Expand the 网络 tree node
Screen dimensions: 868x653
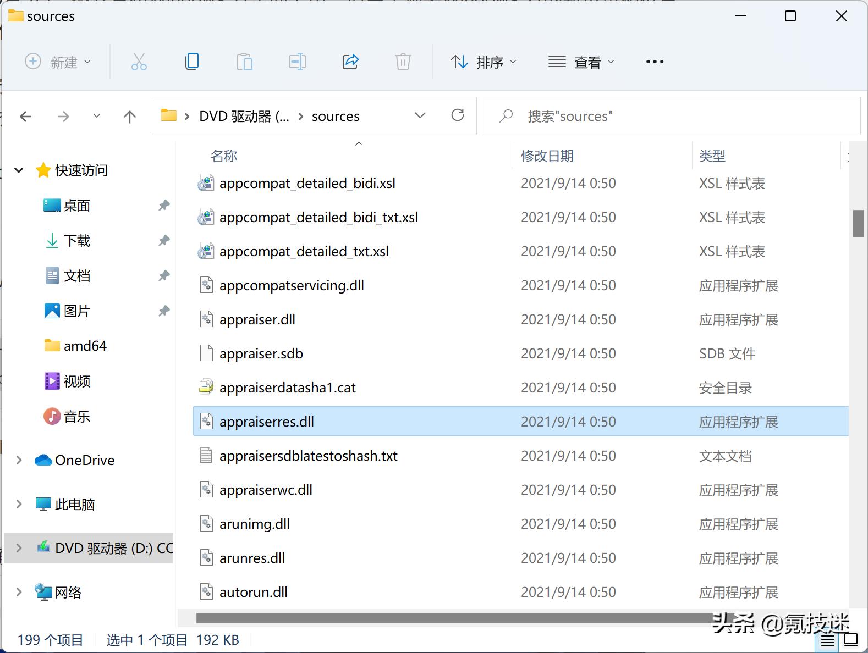pos(19,592)
